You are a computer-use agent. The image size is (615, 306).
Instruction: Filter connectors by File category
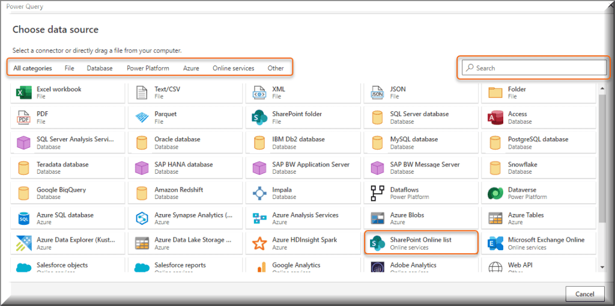click(70, 68)
